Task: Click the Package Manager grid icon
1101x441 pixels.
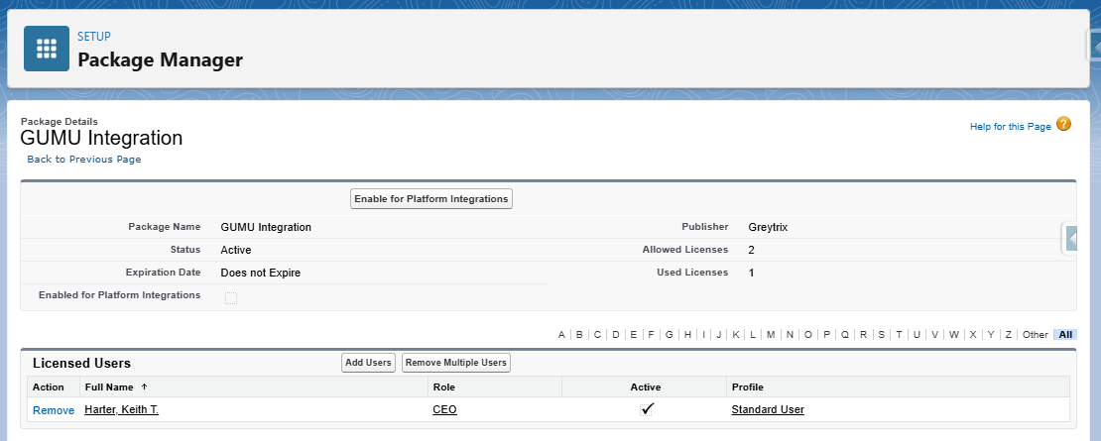Action: (47, 49)
